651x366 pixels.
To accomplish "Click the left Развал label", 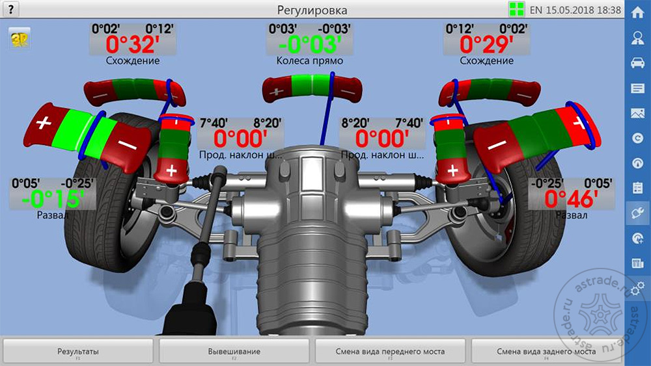I will coord(53,215).
